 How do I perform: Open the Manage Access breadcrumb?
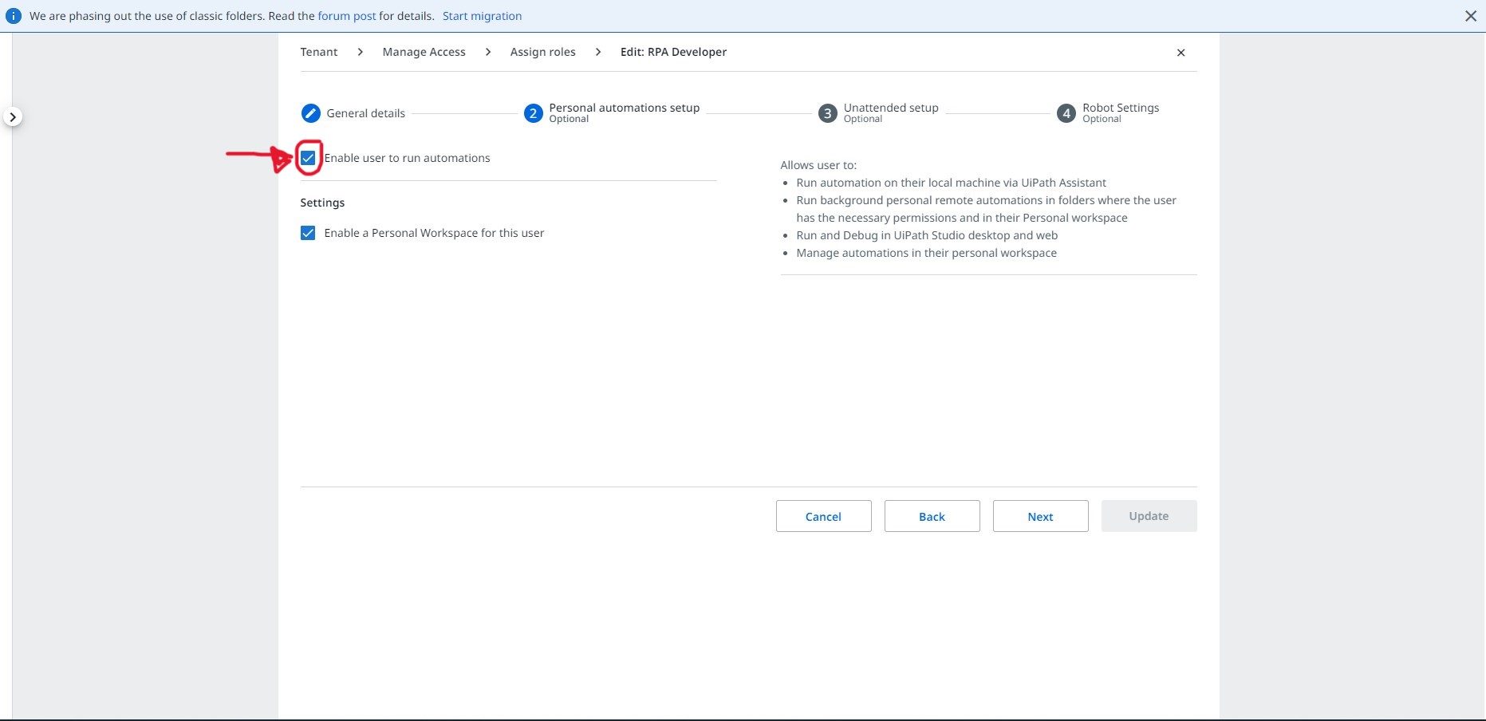(423, 52)
